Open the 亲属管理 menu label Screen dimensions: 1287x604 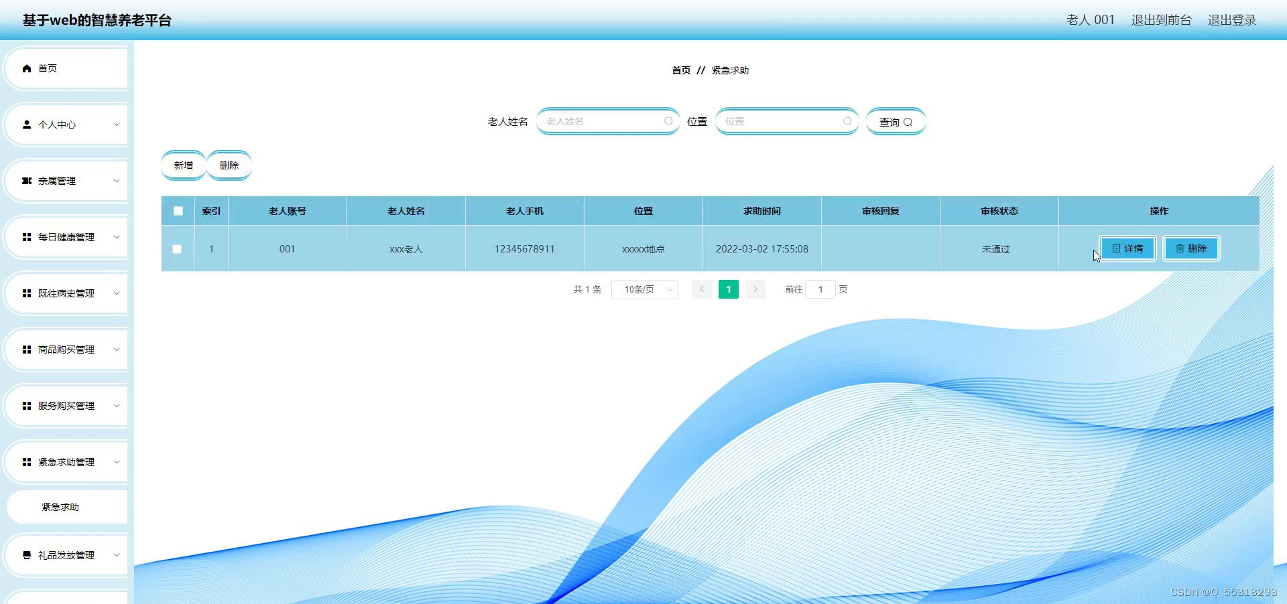pyautogui.click(x=57, y=181)
